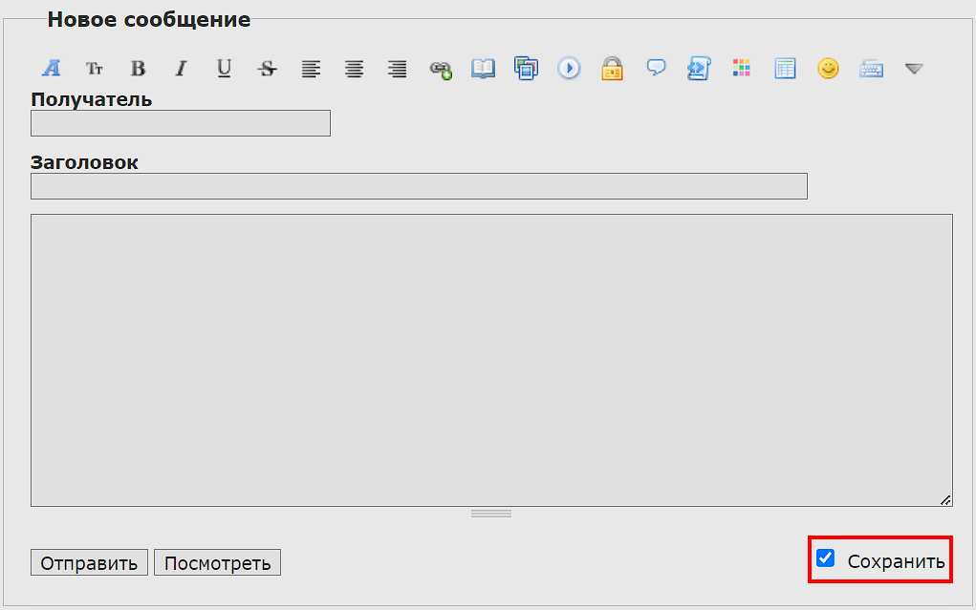Apply strikethrough formatting
The height and width of the screenshot is (610, 976).
268,69
